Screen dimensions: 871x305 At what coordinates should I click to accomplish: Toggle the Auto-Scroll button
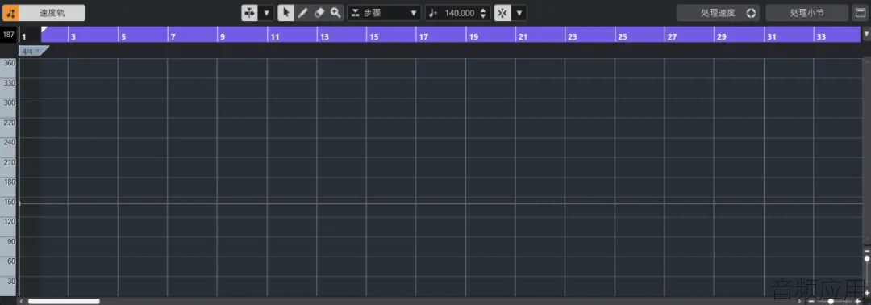pyautogui.click(x=249, y=13)
